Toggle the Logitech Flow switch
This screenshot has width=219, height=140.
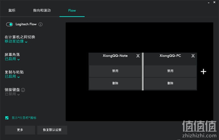pos(9,24)
